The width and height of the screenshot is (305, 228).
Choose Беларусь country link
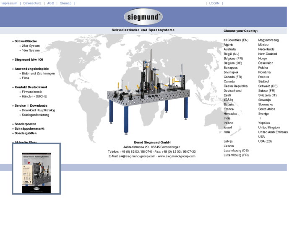[230, 68]
